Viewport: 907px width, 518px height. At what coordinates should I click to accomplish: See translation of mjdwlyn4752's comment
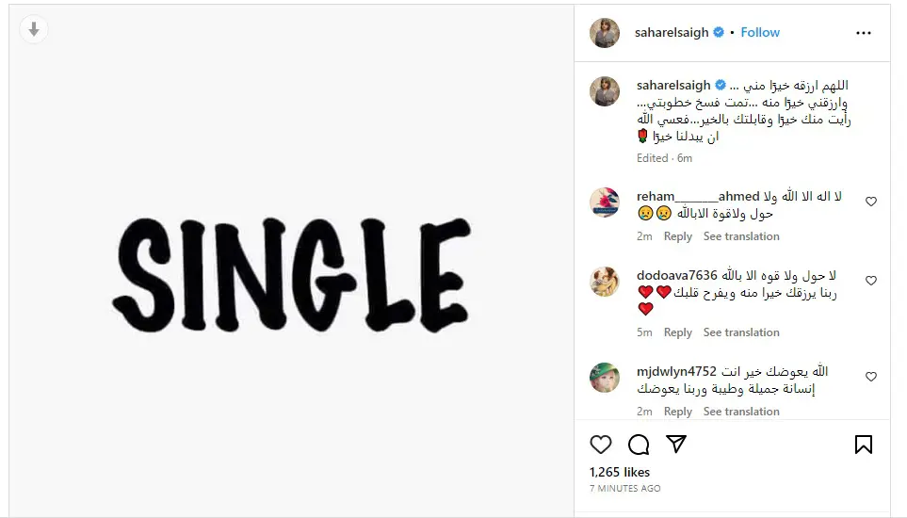(x=741, y=412)
